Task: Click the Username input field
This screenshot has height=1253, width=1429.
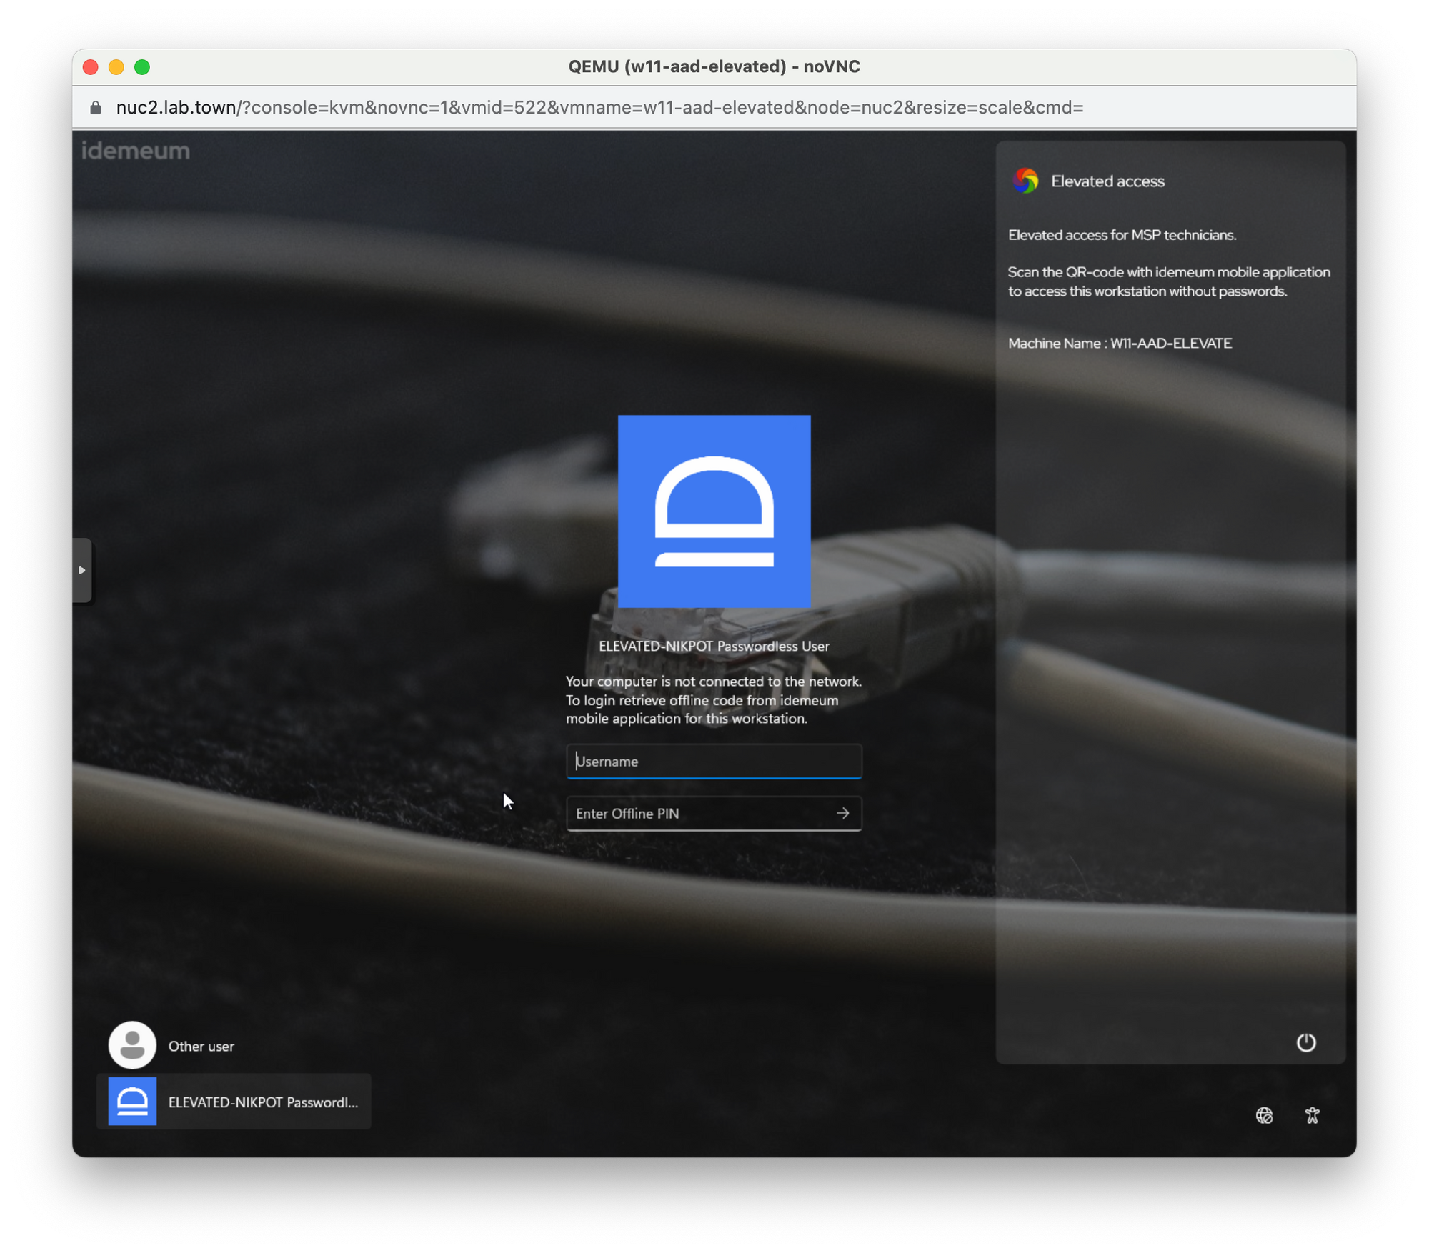Action: tap(714, 761)
